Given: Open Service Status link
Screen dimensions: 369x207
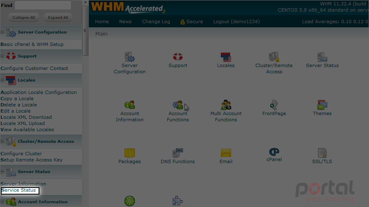Looking at the screenshot, I should tap(19, 190).
